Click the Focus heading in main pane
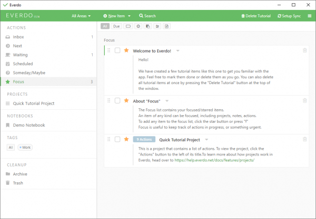 [109, 40]
